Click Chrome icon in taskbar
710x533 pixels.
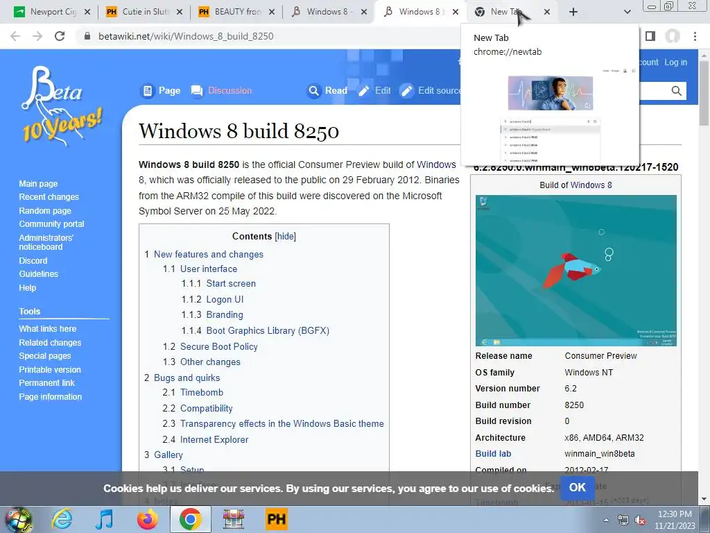point(190,519)
